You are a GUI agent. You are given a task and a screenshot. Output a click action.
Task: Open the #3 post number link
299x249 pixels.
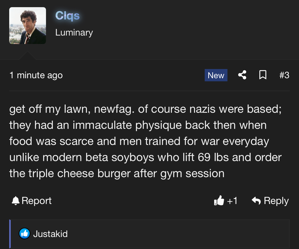(x=284, y=75)
